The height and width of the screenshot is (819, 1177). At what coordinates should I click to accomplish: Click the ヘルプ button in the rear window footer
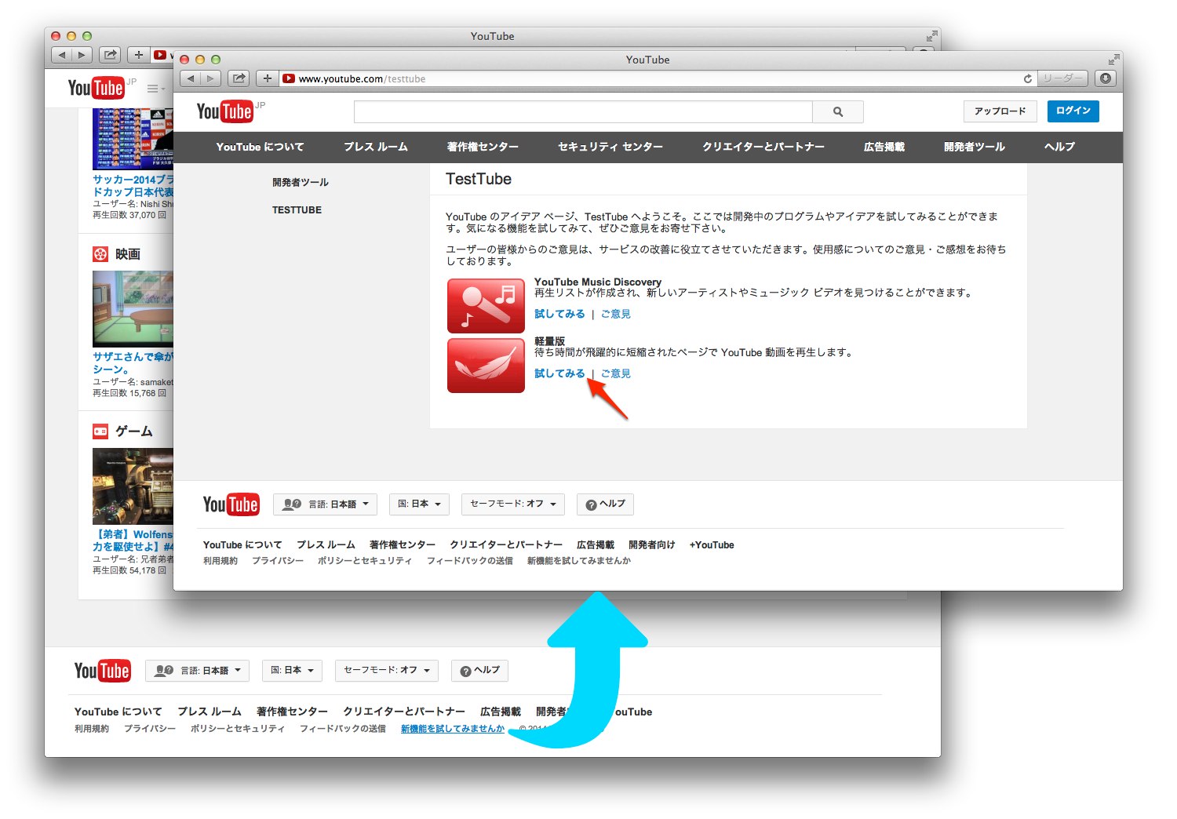[479, 671]
